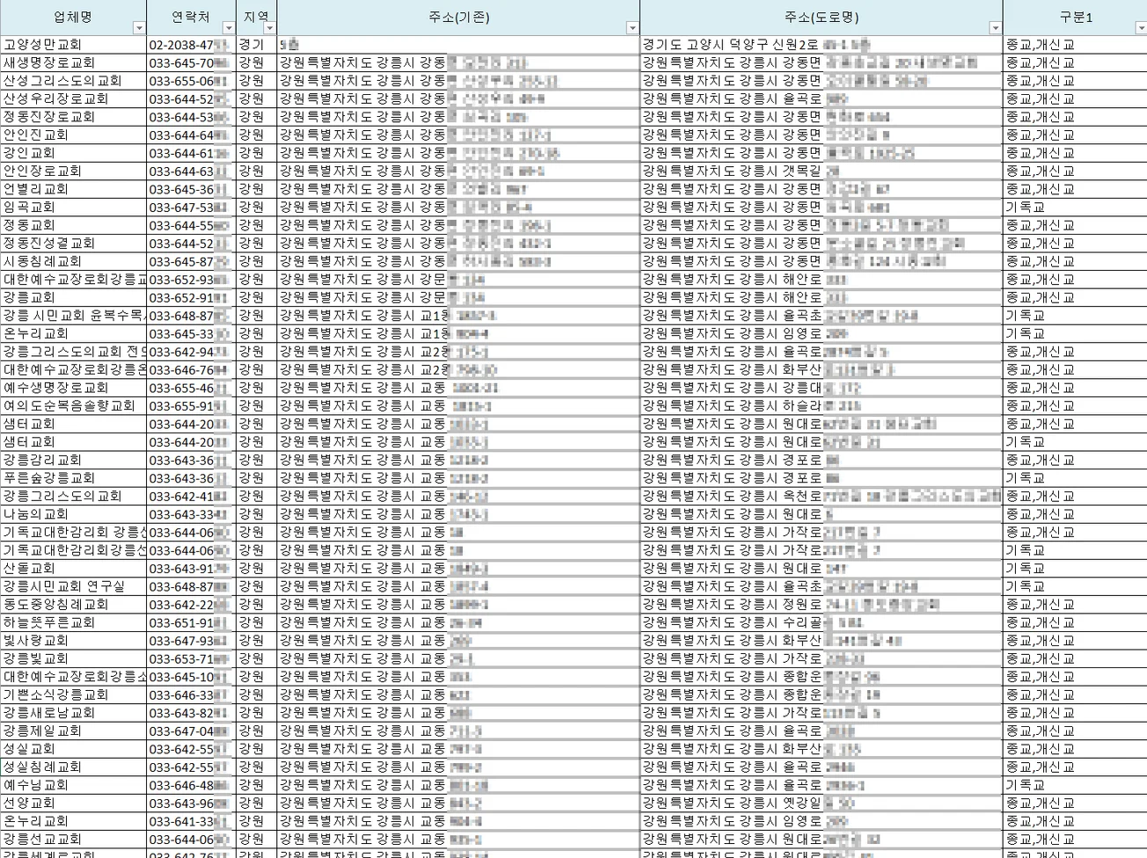The height and width of the screenshot is (858, 1147).
Task: Select the 나눔의교회 cell
Action: pyautogui.click(x=73, y=513)
